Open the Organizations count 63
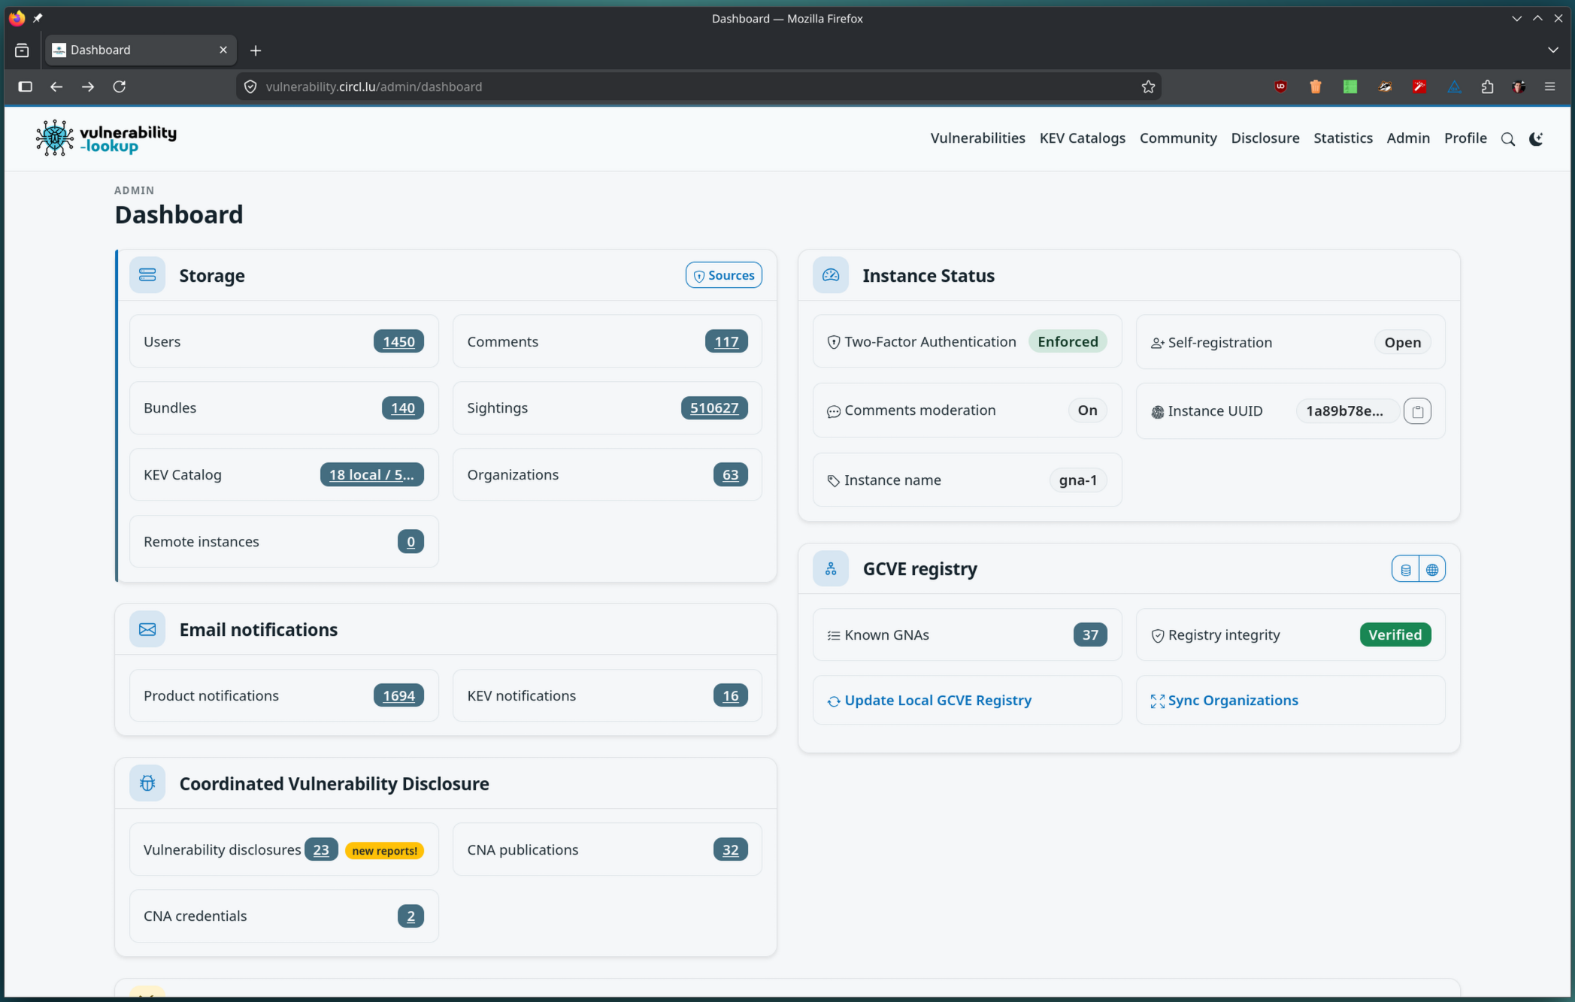Image resolution: width=1575 pixels, height=1002 pixels. [731, 474]
